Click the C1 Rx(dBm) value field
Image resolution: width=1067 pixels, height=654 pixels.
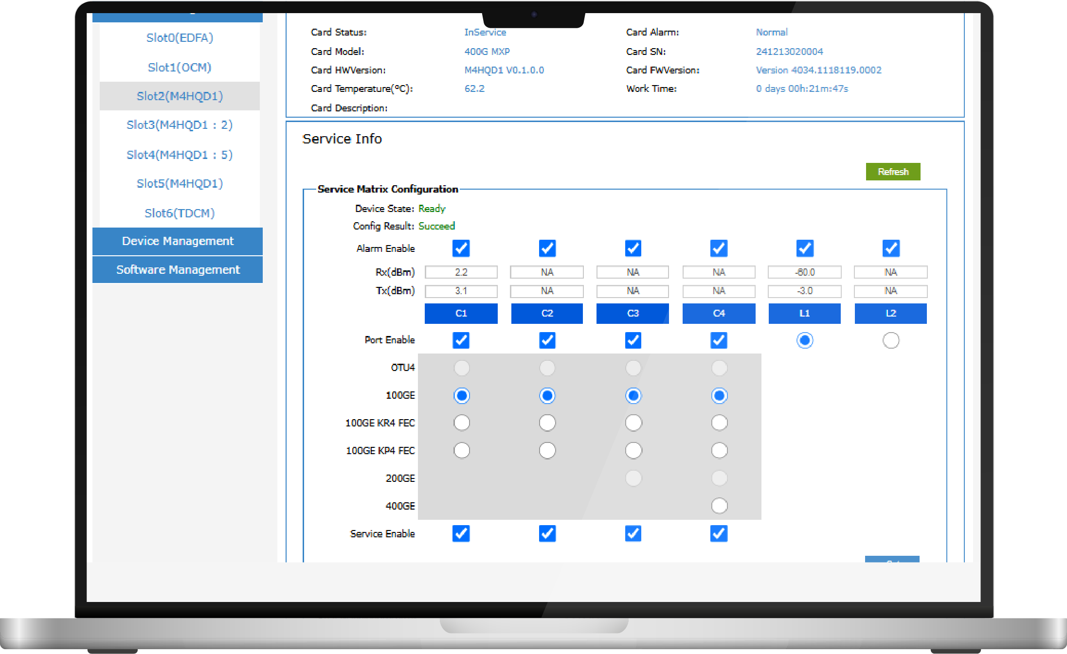[x=461, y=272]
